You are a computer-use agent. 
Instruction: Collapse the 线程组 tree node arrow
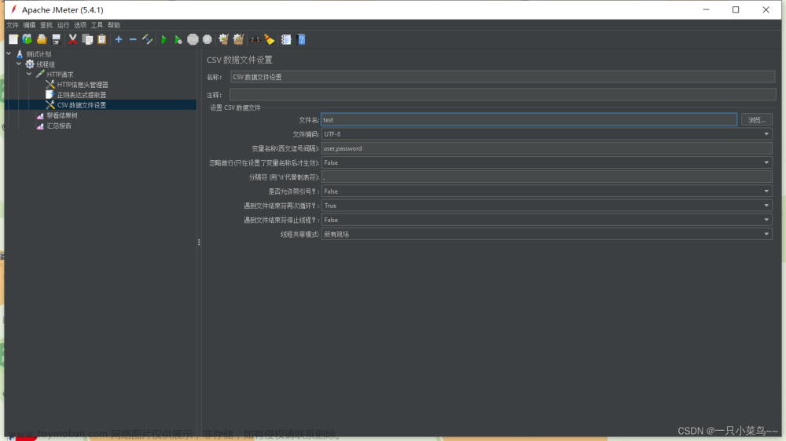(19, 64)
